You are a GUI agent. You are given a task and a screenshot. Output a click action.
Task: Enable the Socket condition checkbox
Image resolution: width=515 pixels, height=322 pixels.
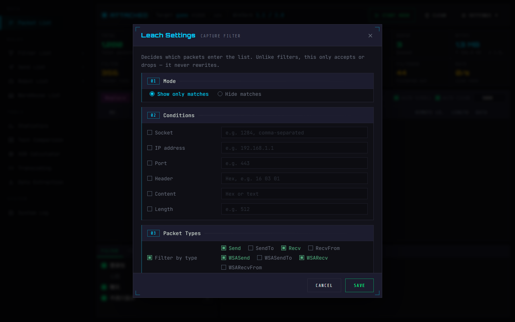tap(150, 132)
